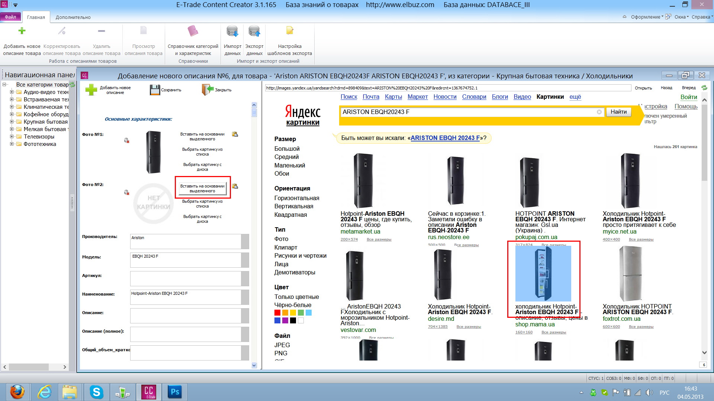This screenshot has height=401, width=714.
Task: Click in the Yandex search text box
Action: click(x=468, y=112)
